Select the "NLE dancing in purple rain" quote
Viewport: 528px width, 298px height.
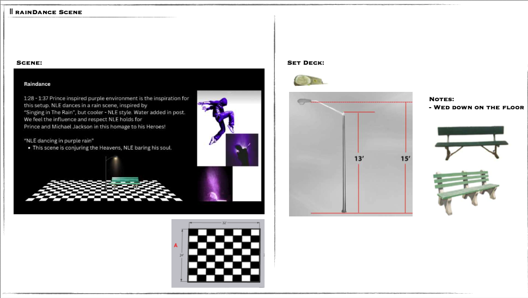point(59,141)
